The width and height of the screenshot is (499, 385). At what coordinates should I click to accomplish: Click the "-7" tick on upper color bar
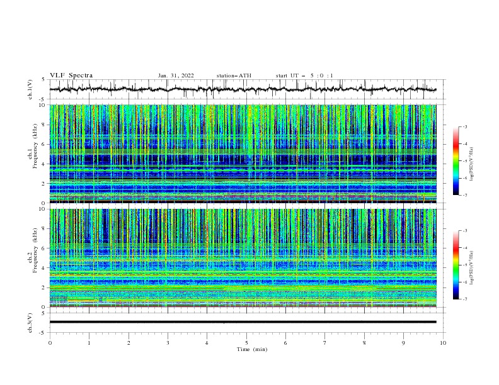pyautogui.click(x=465, y=195)
